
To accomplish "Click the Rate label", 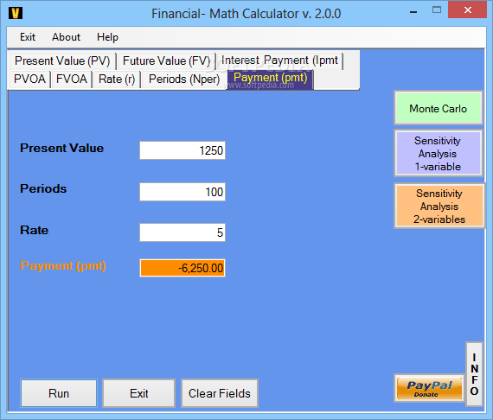I will (35, 230).
